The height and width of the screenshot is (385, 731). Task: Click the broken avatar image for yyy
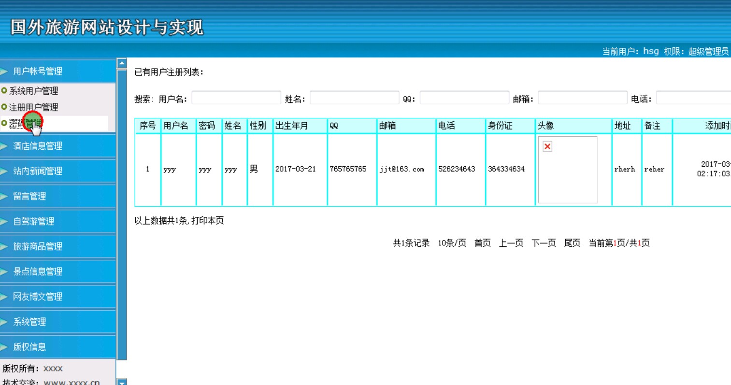(x=568, y=170)
